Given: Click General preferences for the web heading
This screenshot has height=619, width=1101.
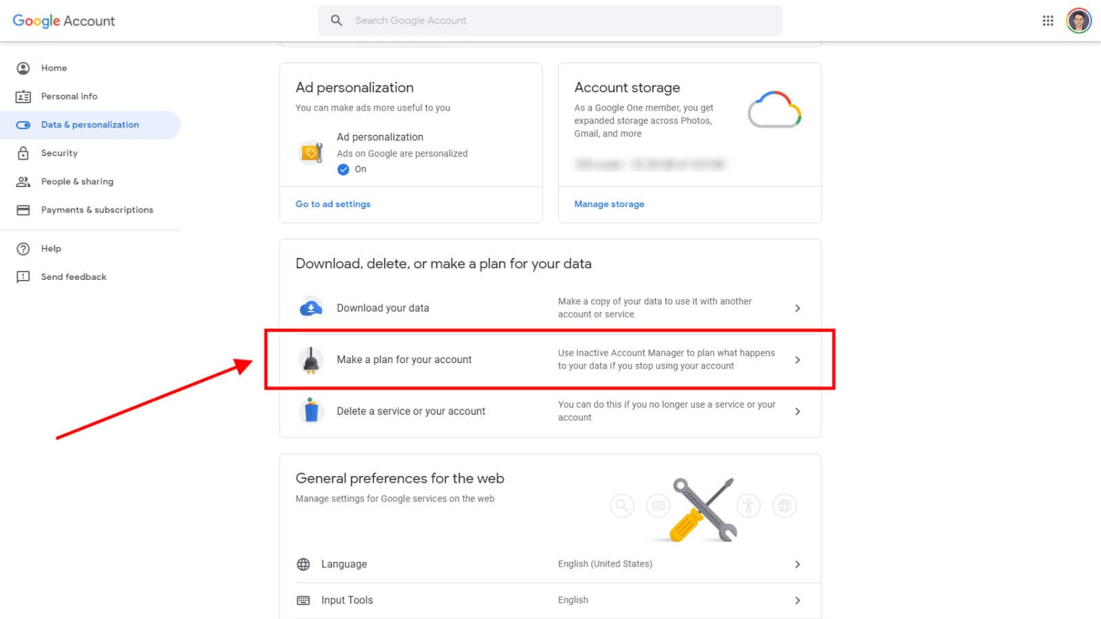Looking at the screenshot, I should [400, 479].
